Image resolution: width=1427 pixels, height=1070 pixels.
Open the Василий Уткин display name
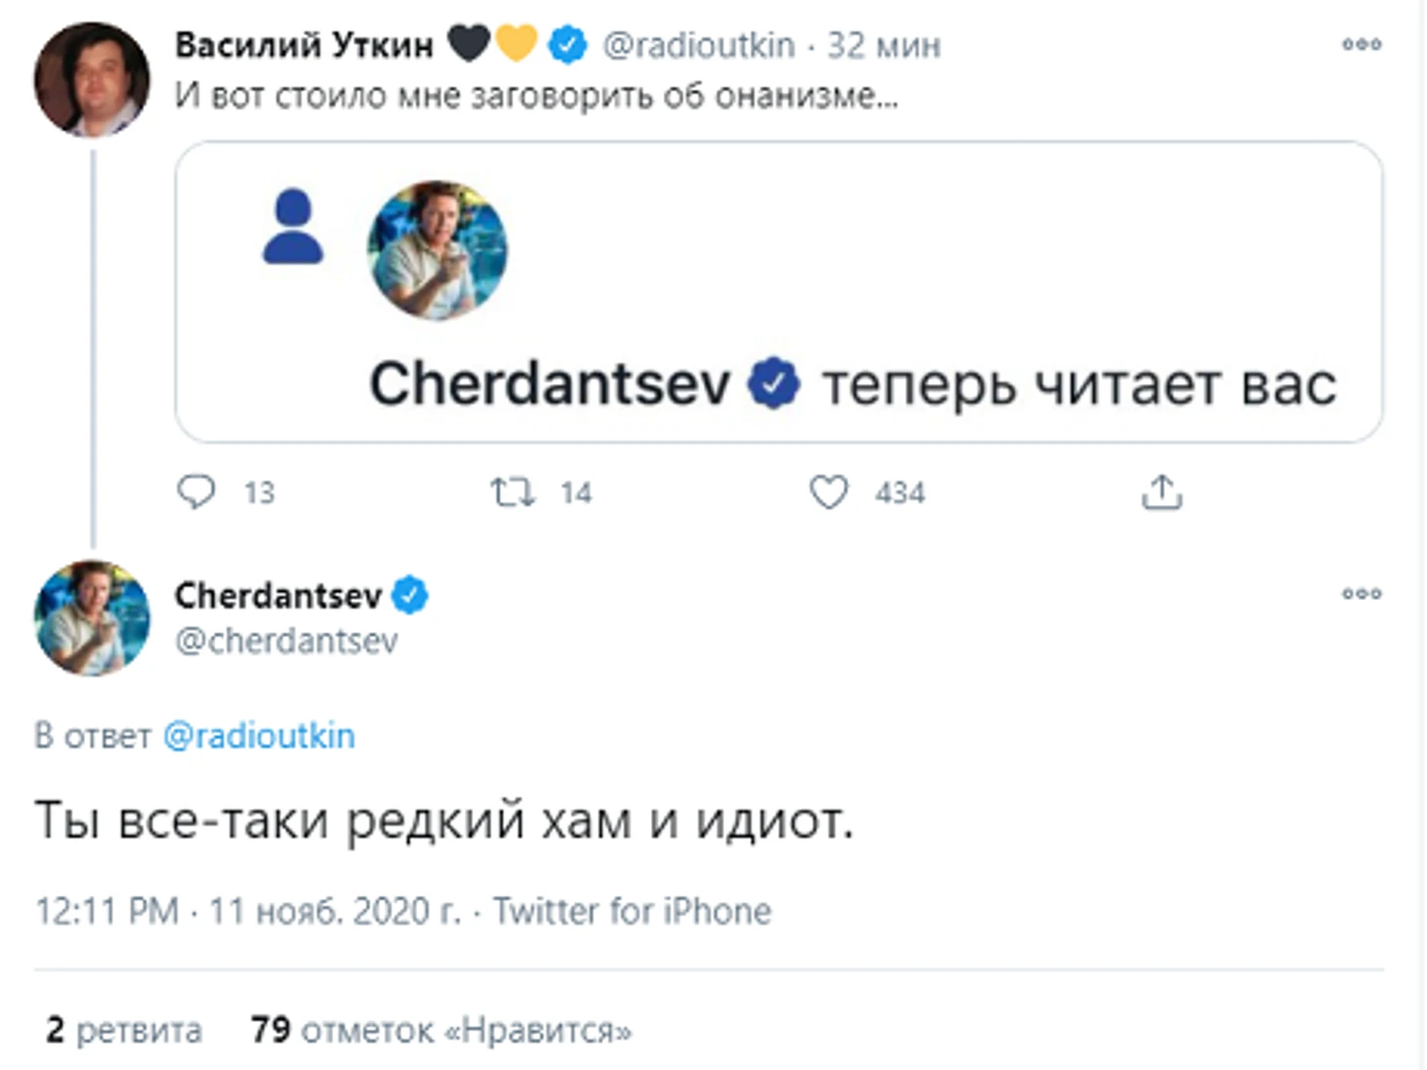(x=304, y=45)
